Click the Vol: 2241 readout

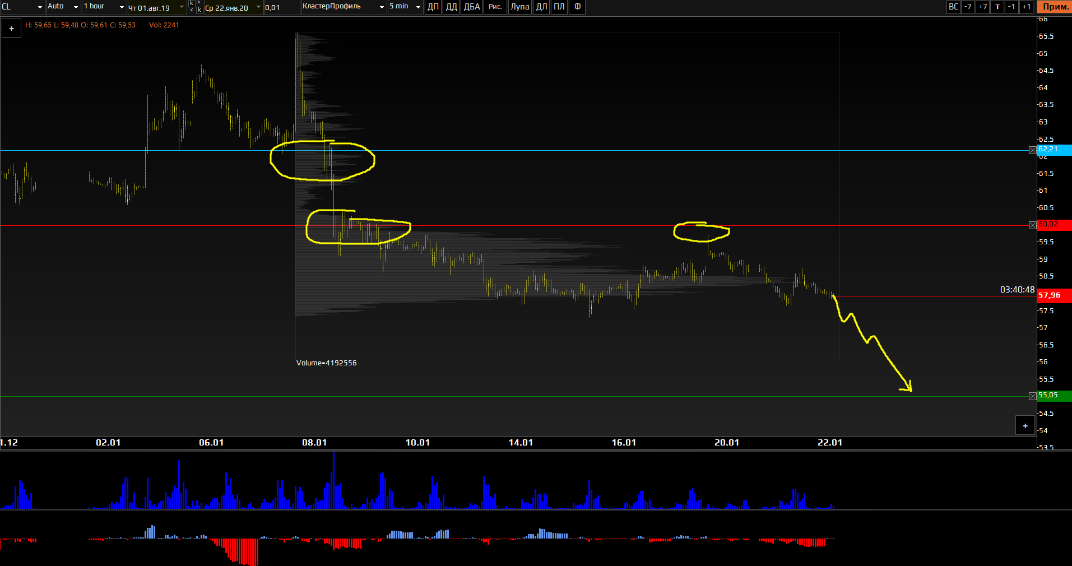164,25
